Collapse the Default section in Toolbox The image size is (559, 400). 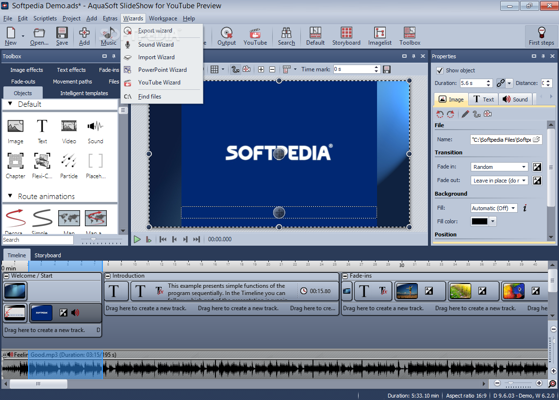pos(10,104)
